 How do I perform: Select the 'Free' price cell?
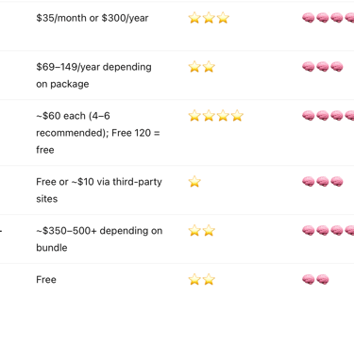[46, 280]
